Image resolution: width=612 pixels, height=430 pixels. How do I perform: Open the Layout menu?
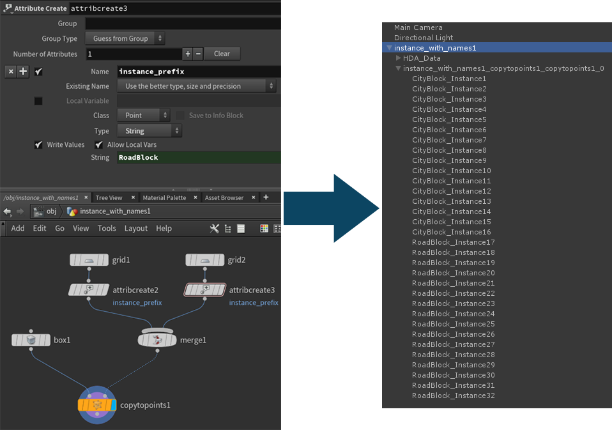(x=135, y=229)
